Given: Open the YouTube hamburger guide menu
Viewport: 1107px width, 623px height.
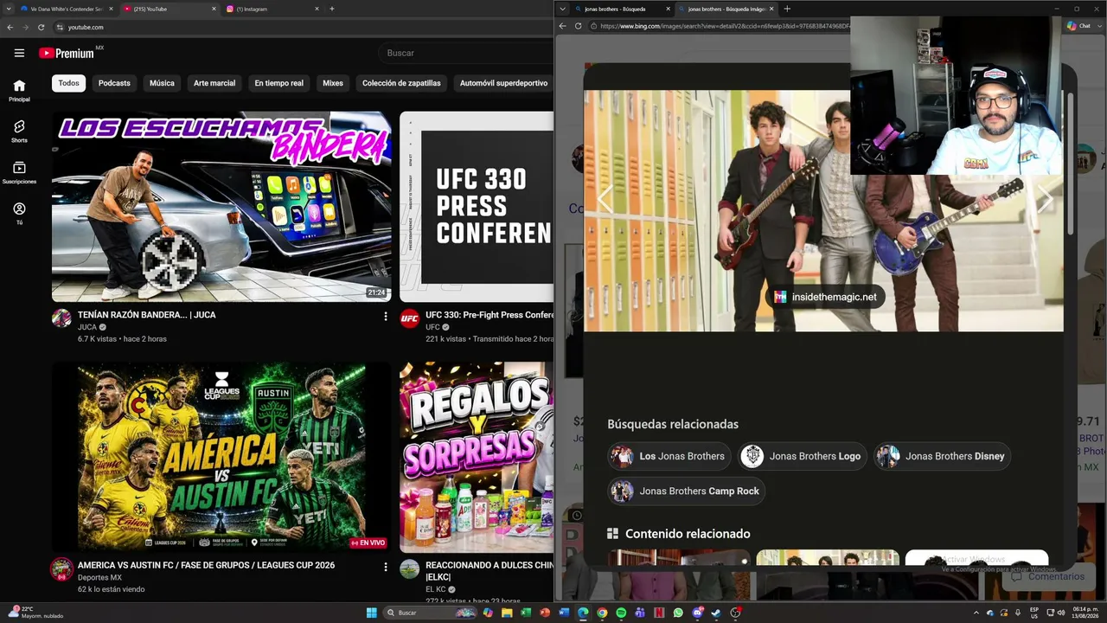Looking at the screenshot, I should [19, 53].
